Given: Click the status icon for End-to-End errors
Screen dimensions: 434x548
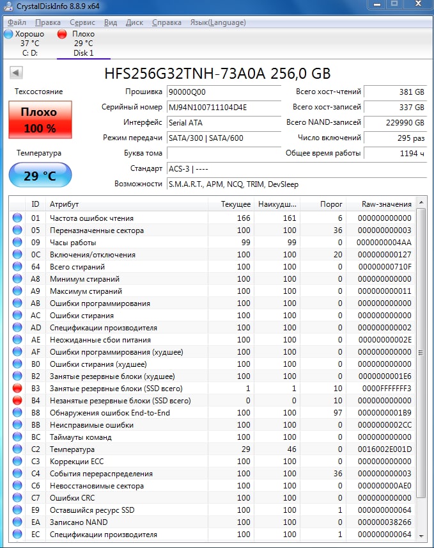Looking at the screenshot, I should click(x=17, y=413).
